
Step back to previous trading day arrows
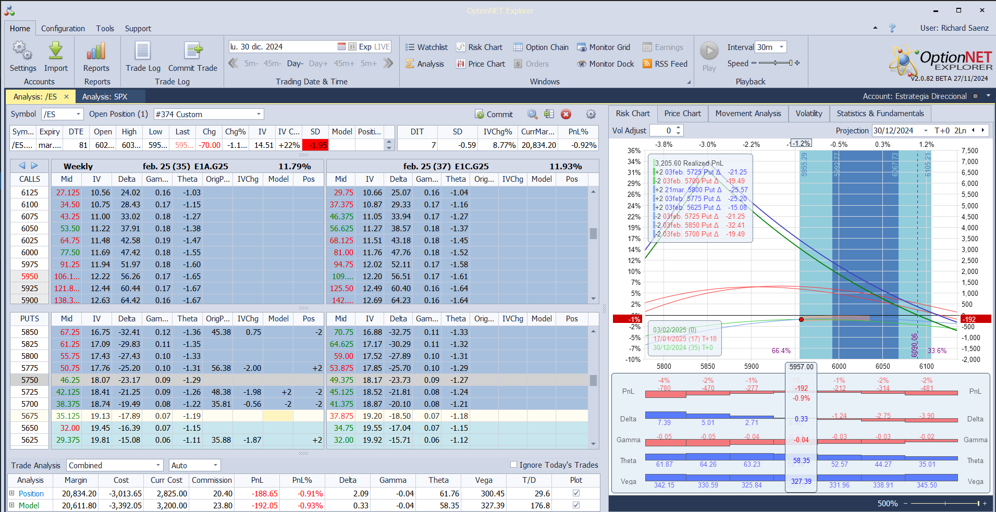(x=233, y=64)
